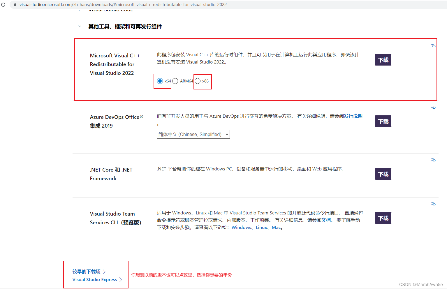
Task: Click the permalink icon beside .NET Core section
Action: (x=433, y=160)
